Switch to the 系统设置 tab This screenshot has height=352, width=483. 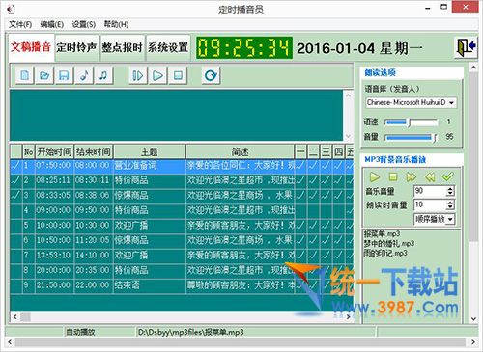coord(168,47)
